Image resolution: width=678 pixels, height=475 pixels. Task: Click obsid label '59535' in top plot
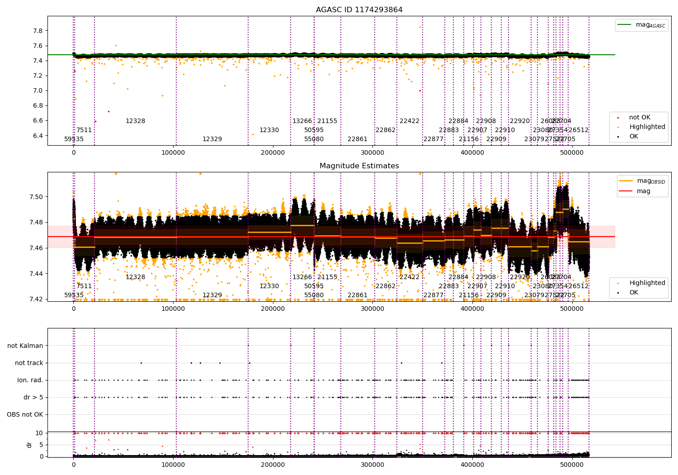(x=74, y=139)
